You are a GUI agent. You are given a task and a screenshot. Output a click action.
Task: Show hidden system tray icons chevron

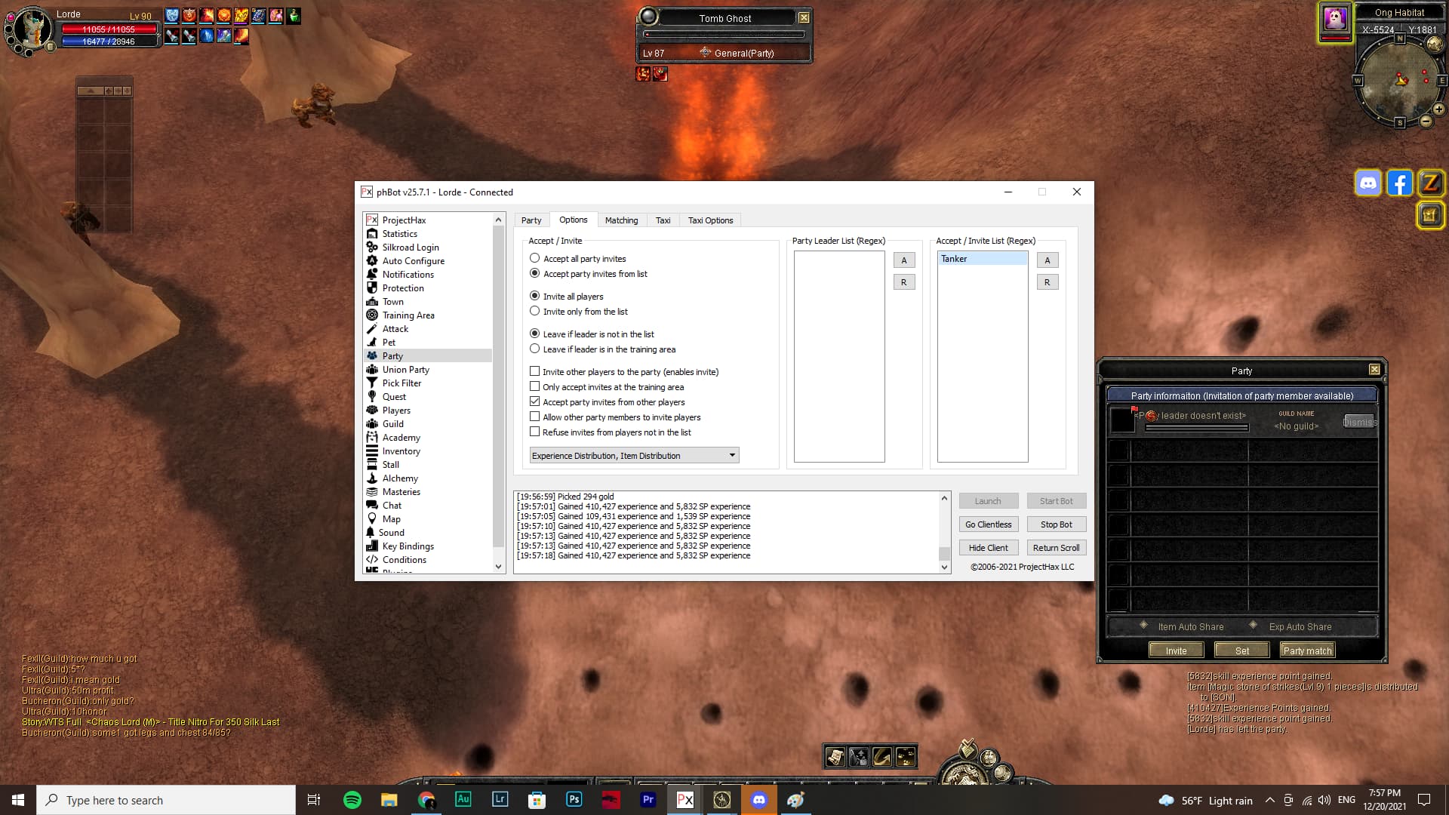click(1269, 800)
